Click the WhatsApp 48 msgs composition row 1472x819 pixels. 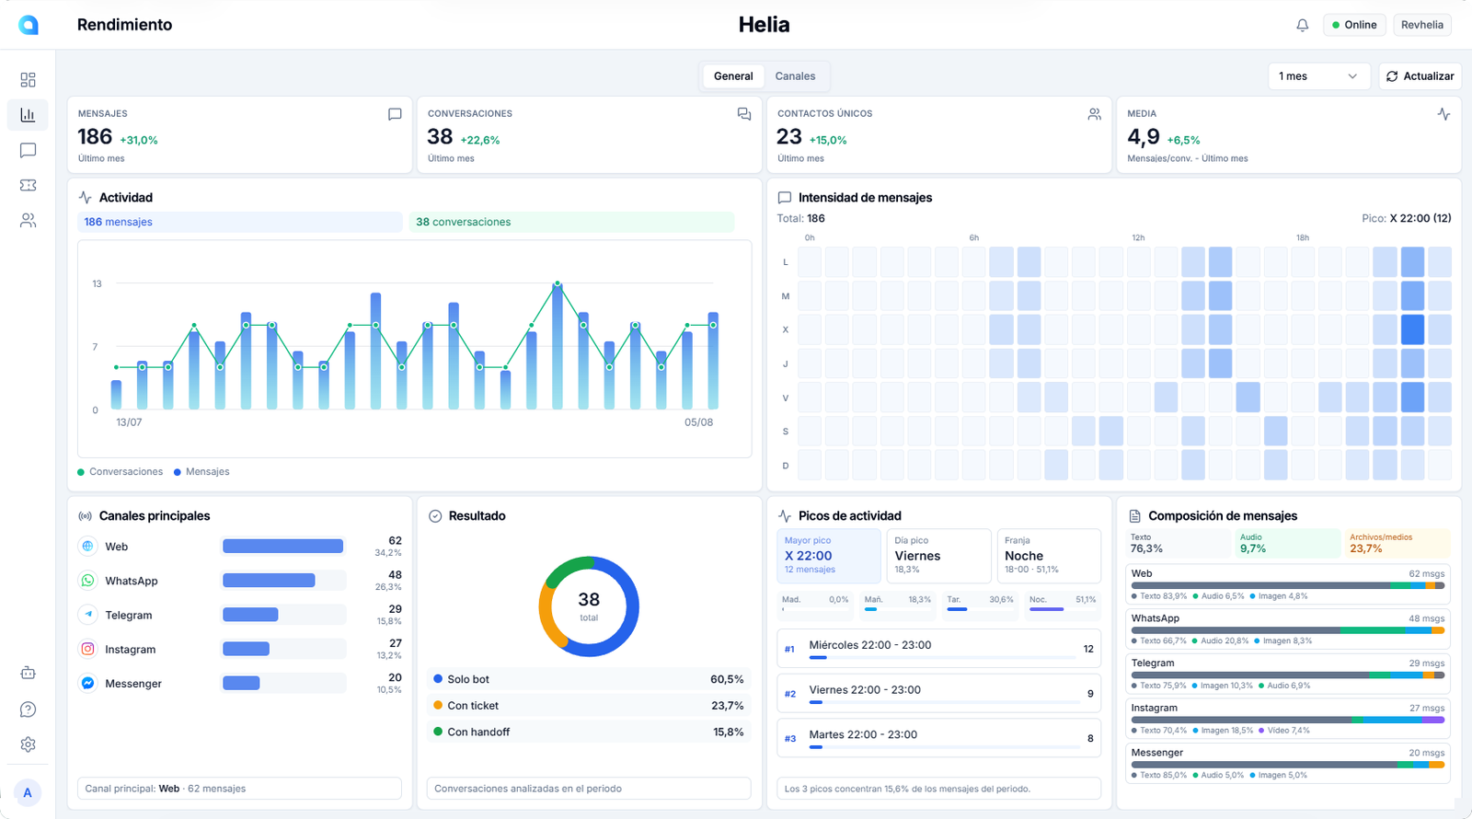pyautogui.click(x=1288, y=630)
